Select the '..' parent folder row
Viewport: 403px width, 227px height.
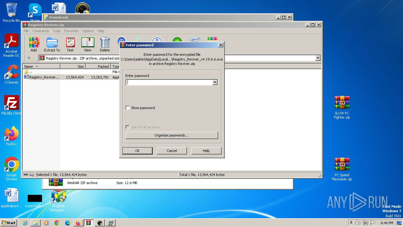tap(31, 72)
